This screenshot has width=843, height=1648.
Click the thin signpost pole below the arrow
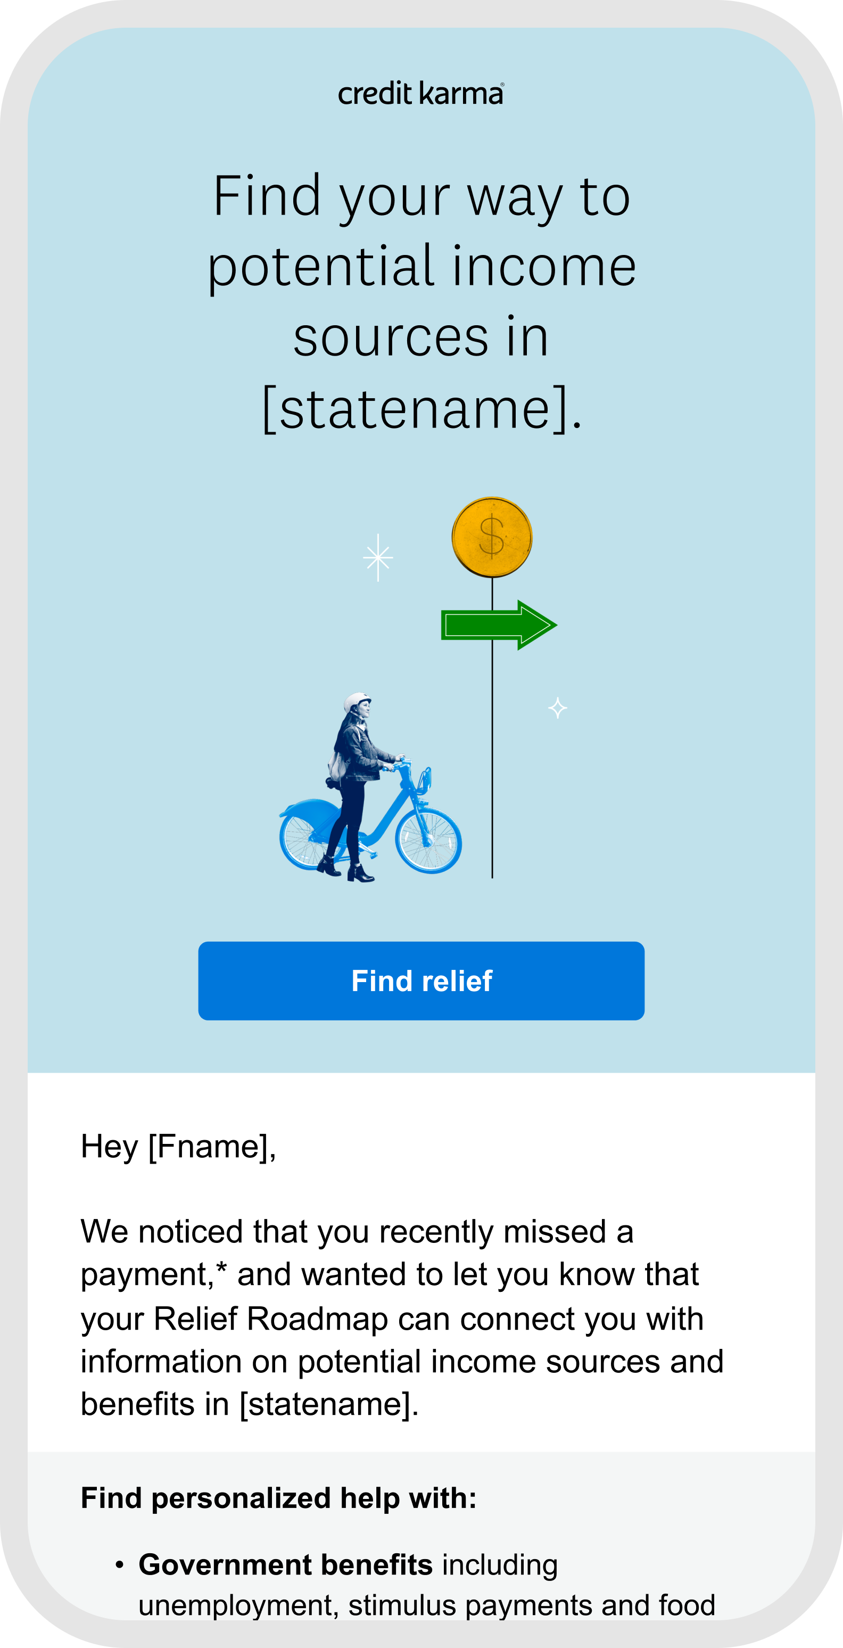(x=492, y=768)
